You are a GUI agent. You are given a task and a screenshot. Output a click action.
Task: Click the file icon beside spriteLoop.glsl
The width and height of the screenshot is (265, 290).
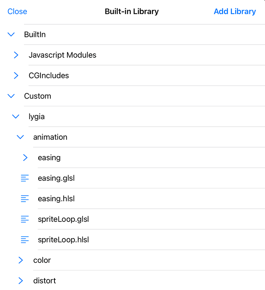(x=25, y=219)
